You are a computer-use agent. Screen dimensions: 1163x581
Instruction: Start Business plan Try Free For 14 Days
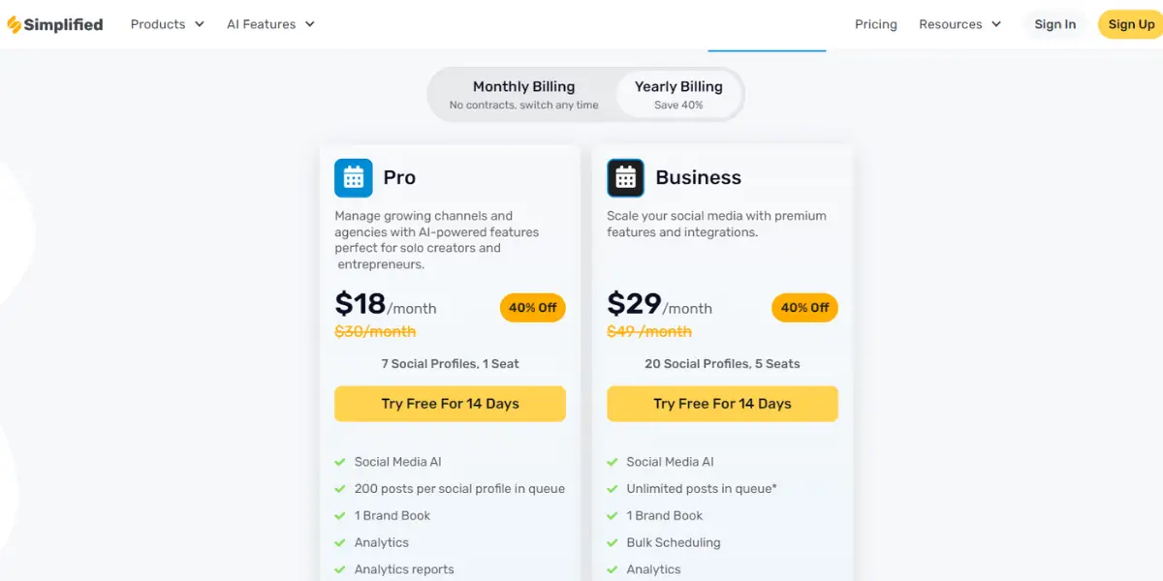(x=722, y=404)
